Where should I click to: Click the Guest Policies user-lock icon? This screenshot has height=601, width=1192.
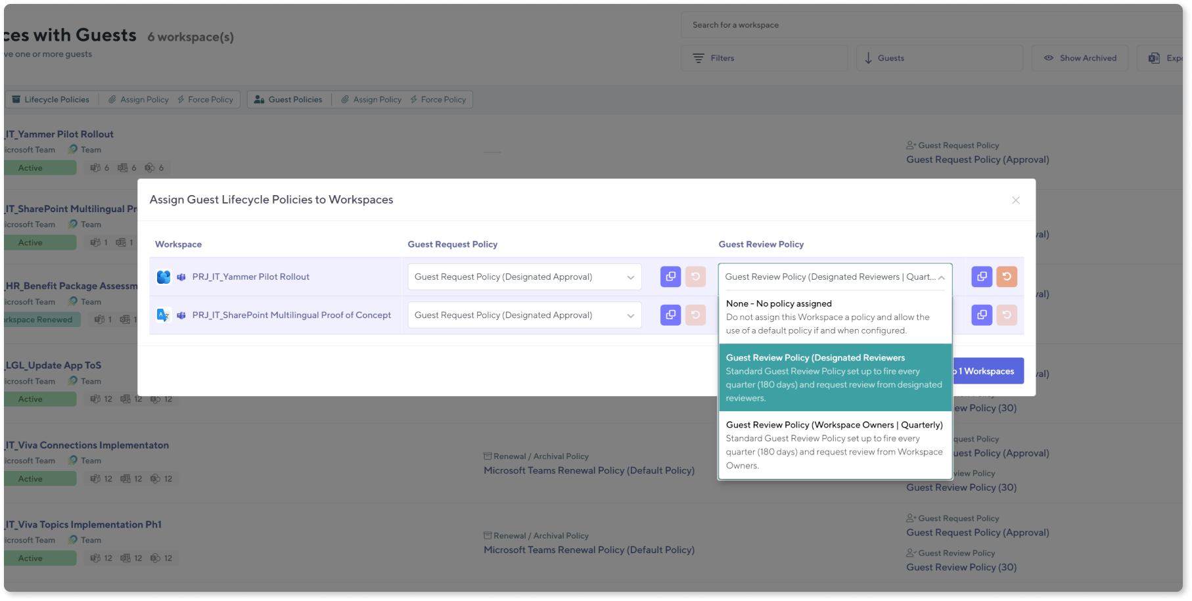(259, 99)
